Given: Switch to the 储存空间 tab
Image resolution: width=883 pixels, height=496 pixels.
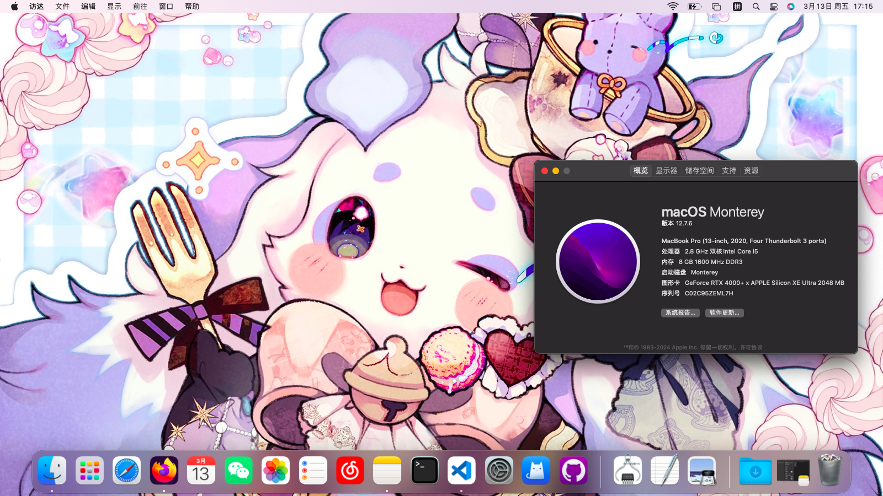Looking at the screenshot, I should [699, 171].
